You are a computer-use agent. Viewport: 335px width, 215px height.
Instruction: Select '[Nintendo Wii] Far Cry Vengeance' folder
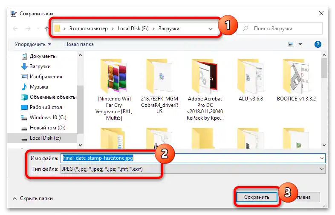(x=114, y=90)
